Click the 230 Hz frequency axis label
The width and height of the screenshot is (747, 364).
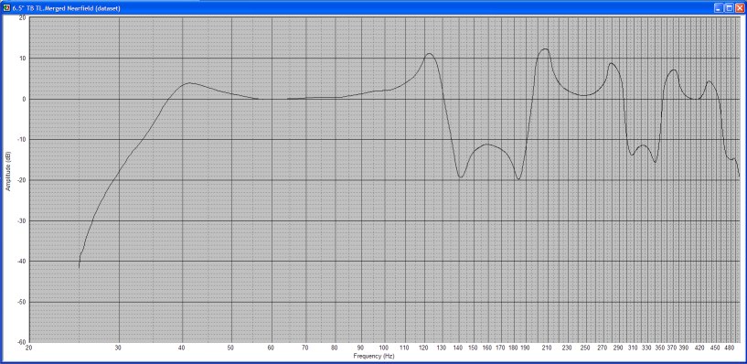pyautogui.click(x=567, y=348)
